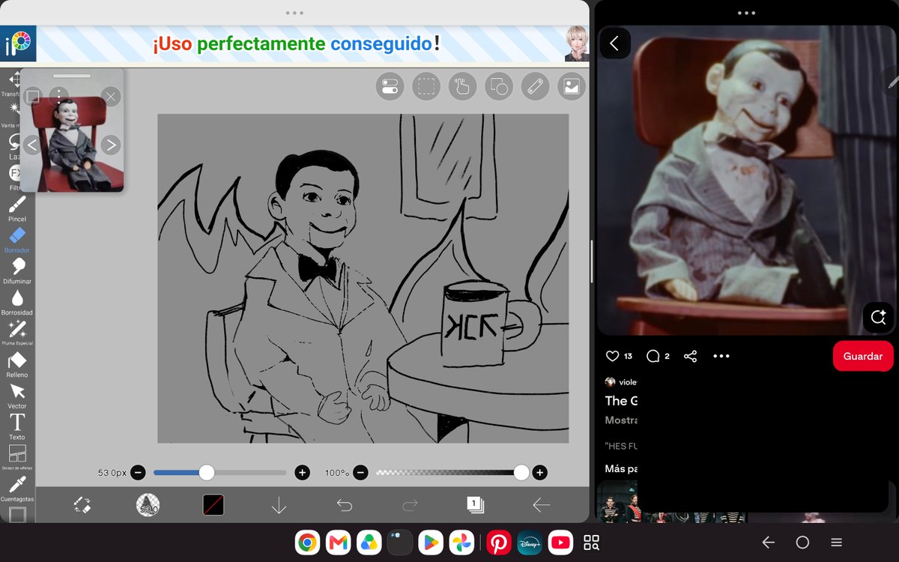Open the Pinterest pin more options menu
This screenshot has width=899, height=562.
point(721,356)
